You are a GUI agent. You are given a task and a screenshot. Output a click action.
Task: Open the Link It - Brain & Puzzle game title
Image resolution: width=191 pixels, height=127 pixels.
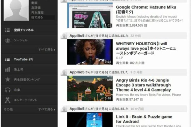pos(144,119)
